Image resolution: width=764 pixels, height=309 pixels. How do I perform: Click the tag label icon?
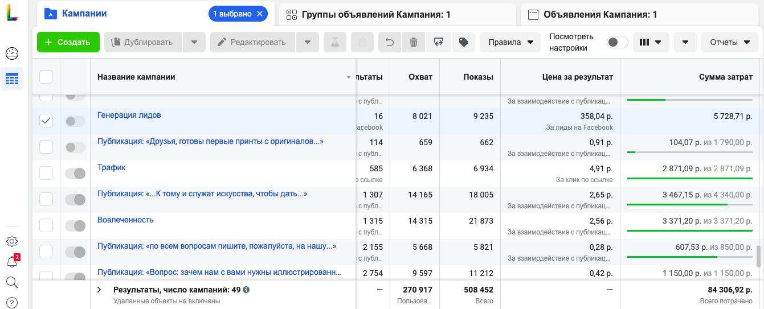click(464, 42)
